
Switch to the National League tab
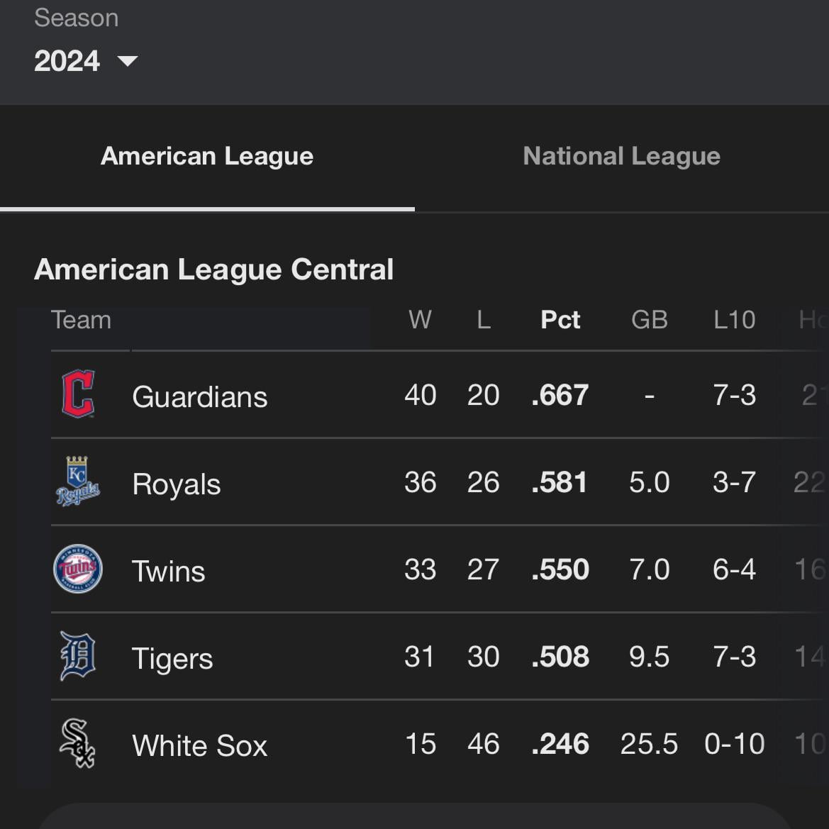[x=622, y=156]
